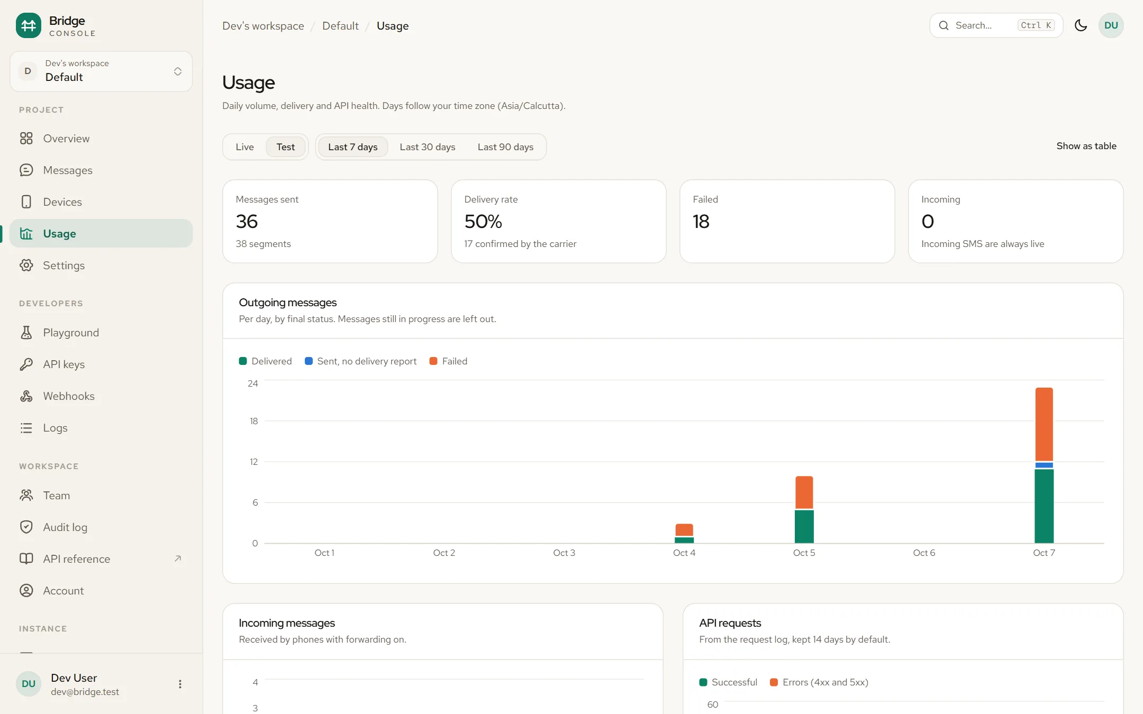The image size is (1143, 714).
Task: Toggle the Sent, no delivery report legend
Action: click(x=360, y=361)
